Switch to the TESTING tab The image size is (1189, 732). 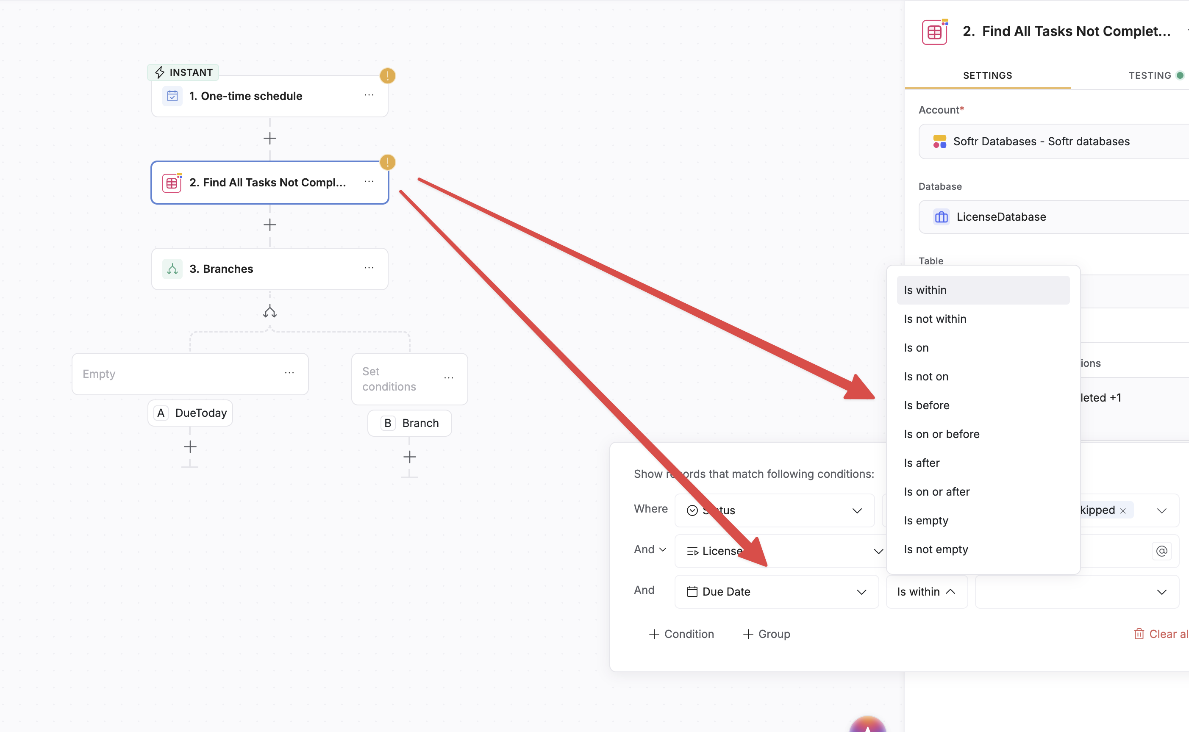1150,75
